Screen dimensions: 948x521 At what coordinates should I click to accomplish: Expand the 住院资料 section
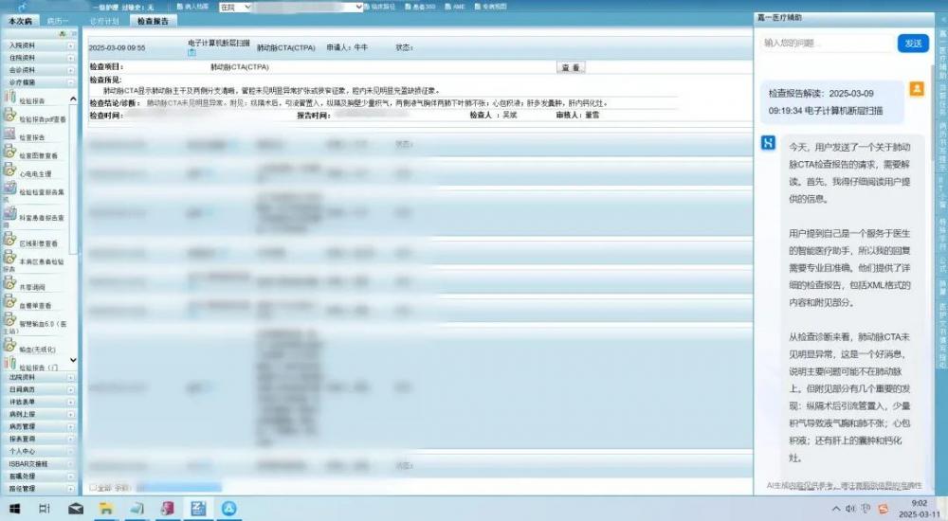coord(71,58)
